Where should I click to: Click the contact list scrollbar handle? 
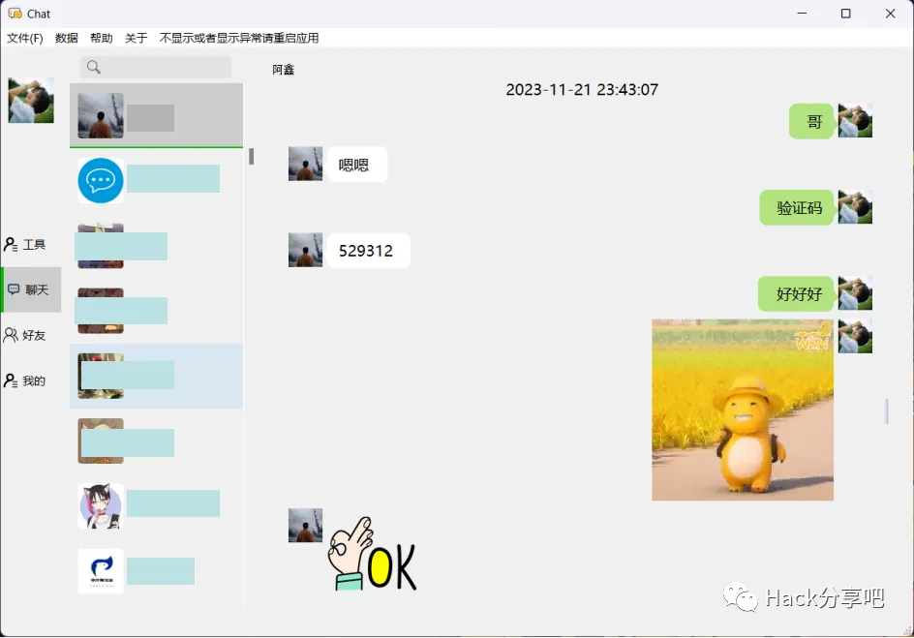pos(251,156)
